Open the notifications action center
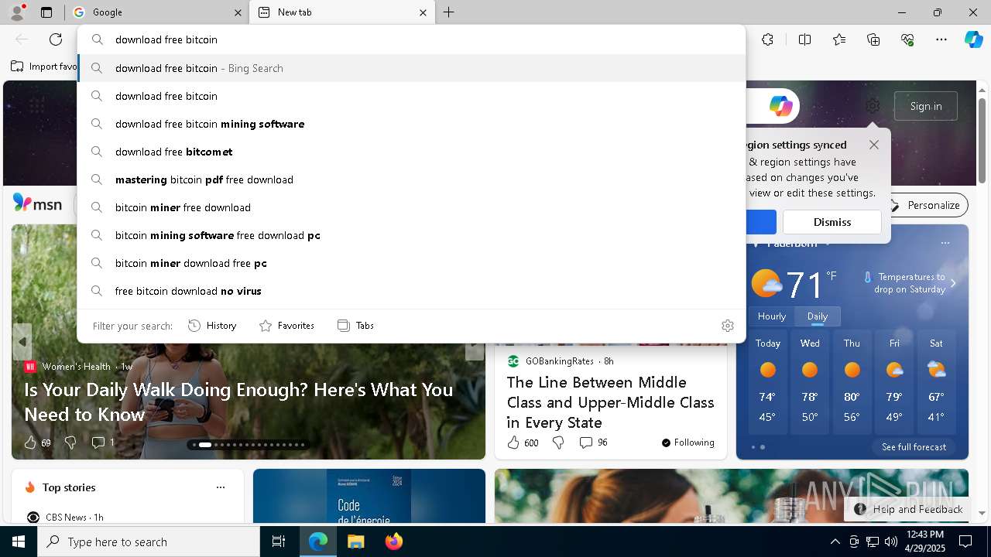 965,542
